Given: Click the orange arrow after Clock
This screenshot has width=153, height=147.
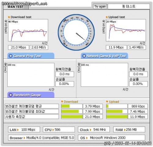Looking at the screenshot, I should tap(91, 130).
